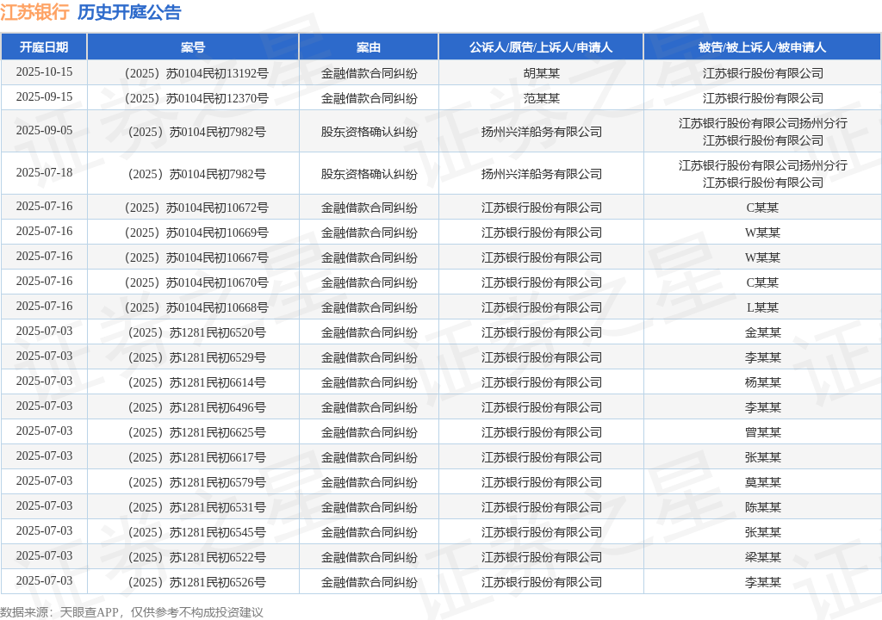Click case number 苏1281民初6614号
The width and height of the screenshot is (882, 620).
(x=217, y=382)
